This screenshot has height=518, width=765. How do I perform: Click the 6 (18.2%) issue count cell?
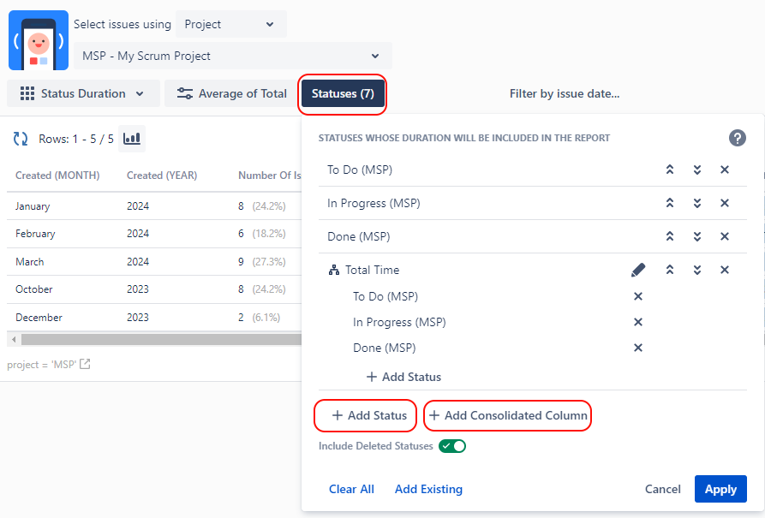[261, 234]
